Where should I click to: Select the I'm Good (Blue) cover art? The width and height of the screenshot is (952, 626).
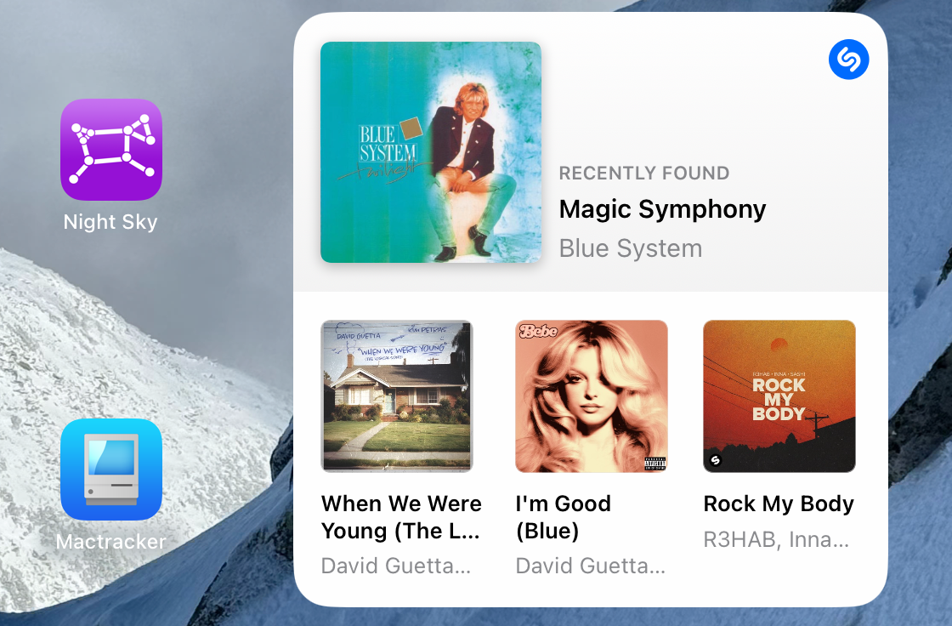[x=592, y=396]
